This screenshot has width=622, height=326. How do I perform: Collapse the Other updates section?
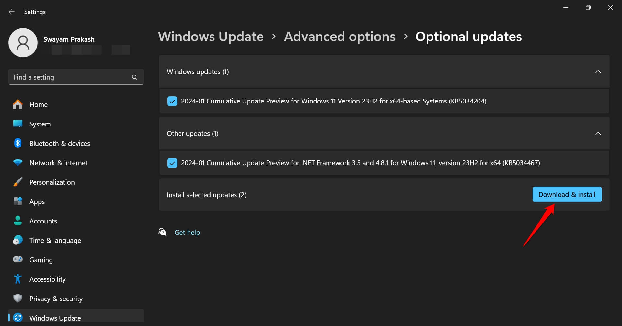click(x=598, y=134)
